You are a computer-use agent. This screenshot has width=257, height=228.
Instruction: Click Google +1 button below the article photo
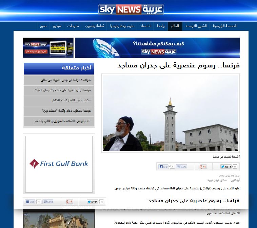point(203,167)
